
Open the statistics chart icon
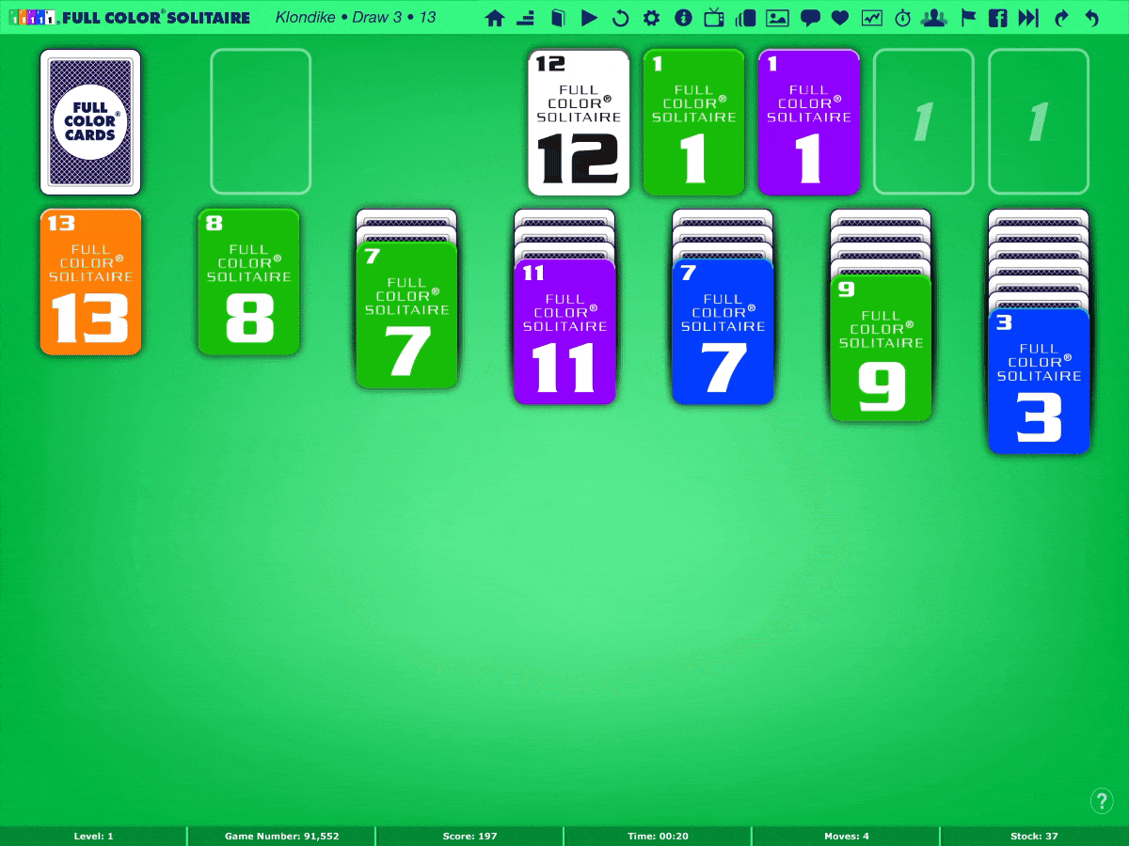872,17
